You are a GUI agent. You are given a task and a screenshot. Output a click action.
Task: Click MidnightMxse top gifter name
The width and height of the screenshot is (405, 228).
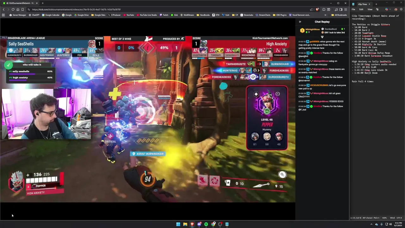click(312, 29)
